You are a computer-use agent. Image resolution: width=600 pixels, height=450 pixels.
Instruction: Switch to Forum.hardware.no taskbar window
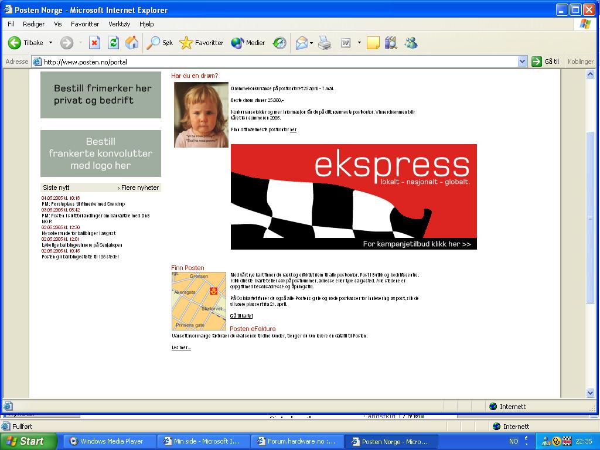(x=297, y=441)
